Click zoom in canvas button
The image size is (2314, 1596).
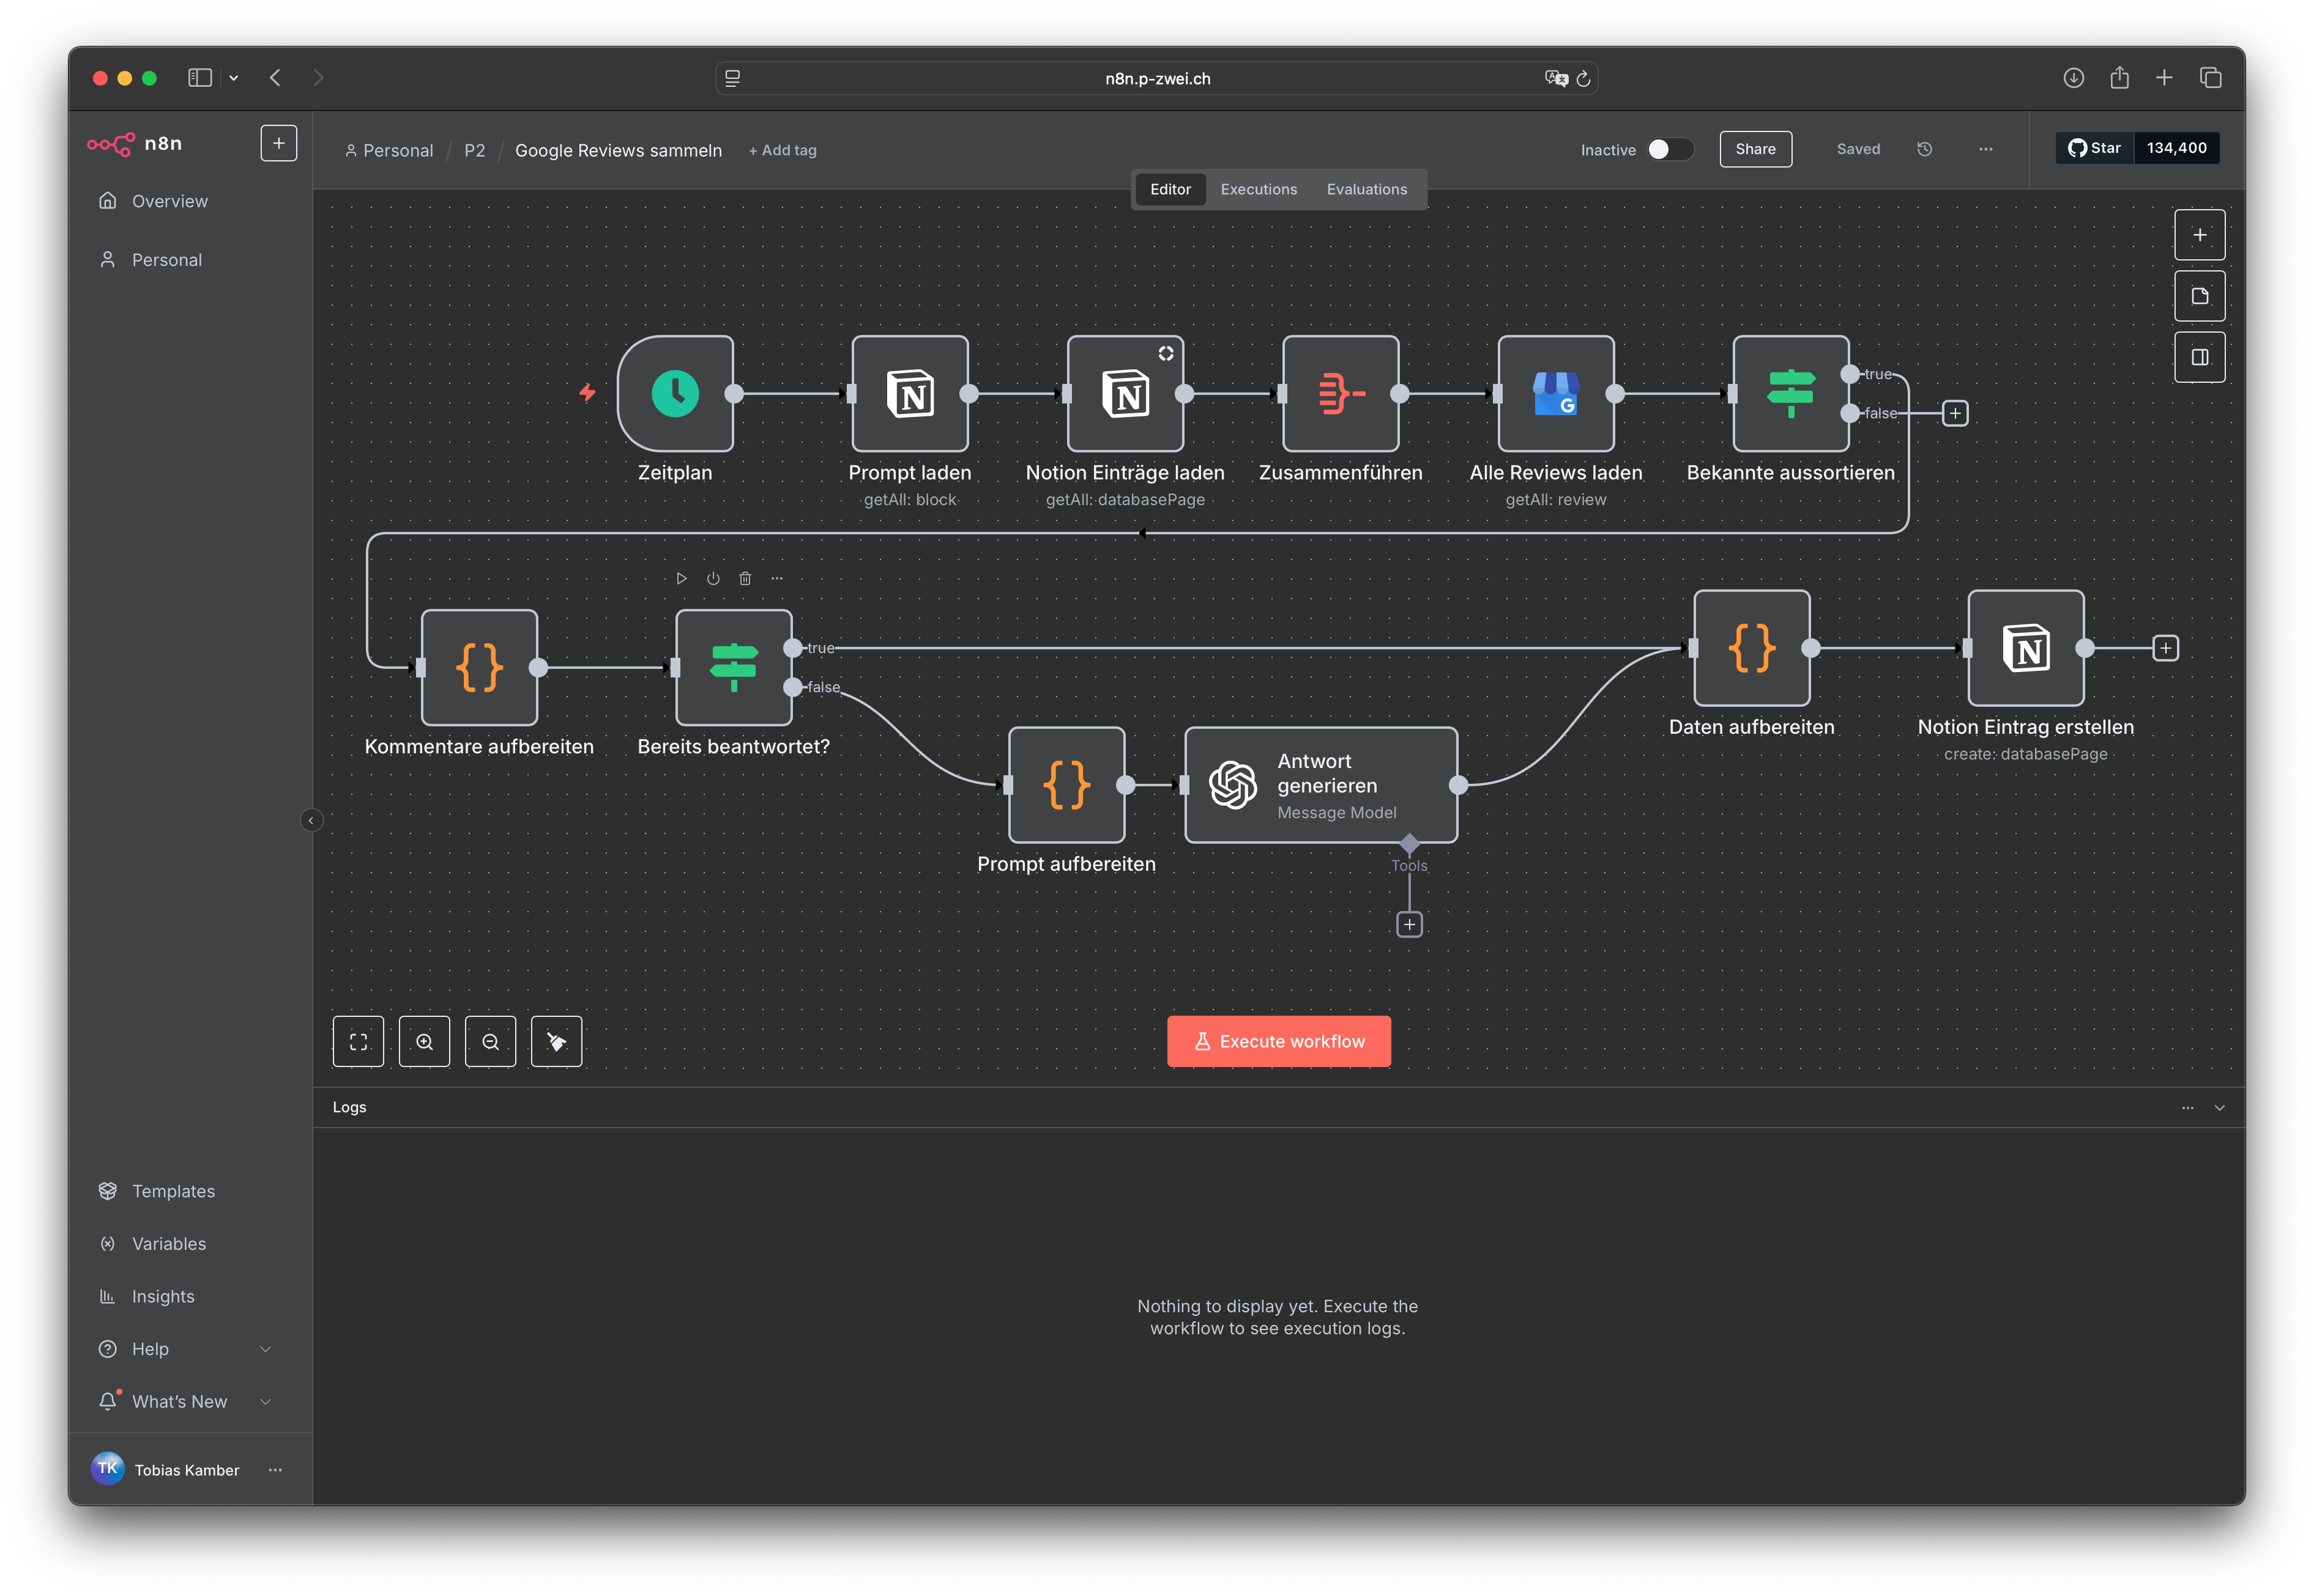(x=424, y=1041)
